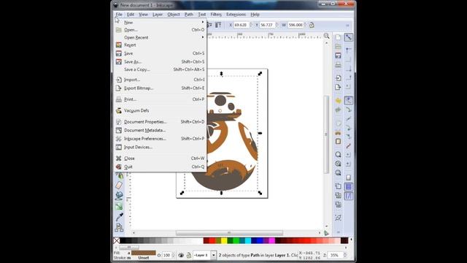Open the Extensions menu
This screenshot has height=263, width=467.
236,15
